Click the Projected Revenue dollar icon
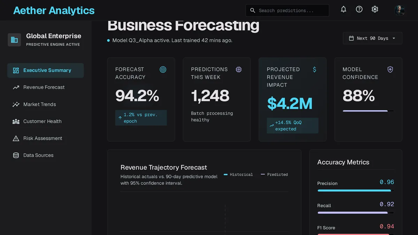This screenshot has height=235, width=418. coord(315,70)
